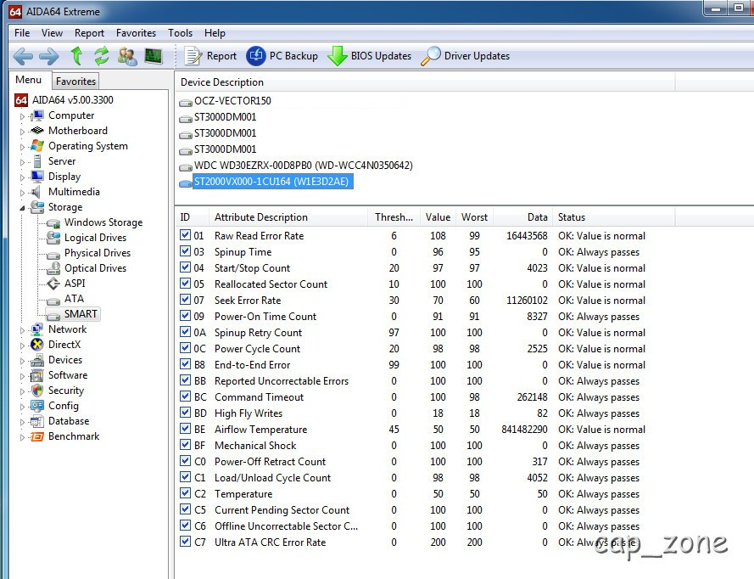
Task: Select Logical Drives tree item
Action: (x=95, y=238)
